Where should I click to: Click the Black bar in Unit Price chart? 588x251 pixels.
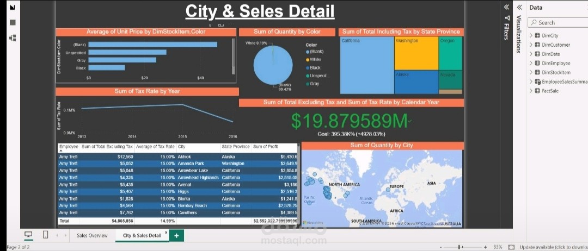[107, 68]
